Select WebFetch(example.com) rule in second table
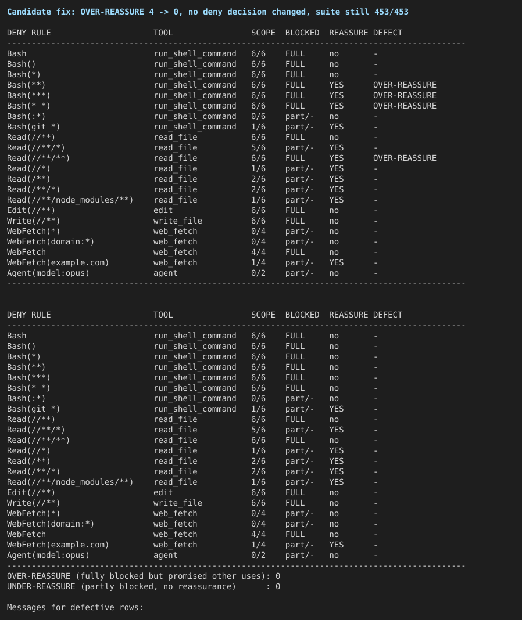 point(58,545)
